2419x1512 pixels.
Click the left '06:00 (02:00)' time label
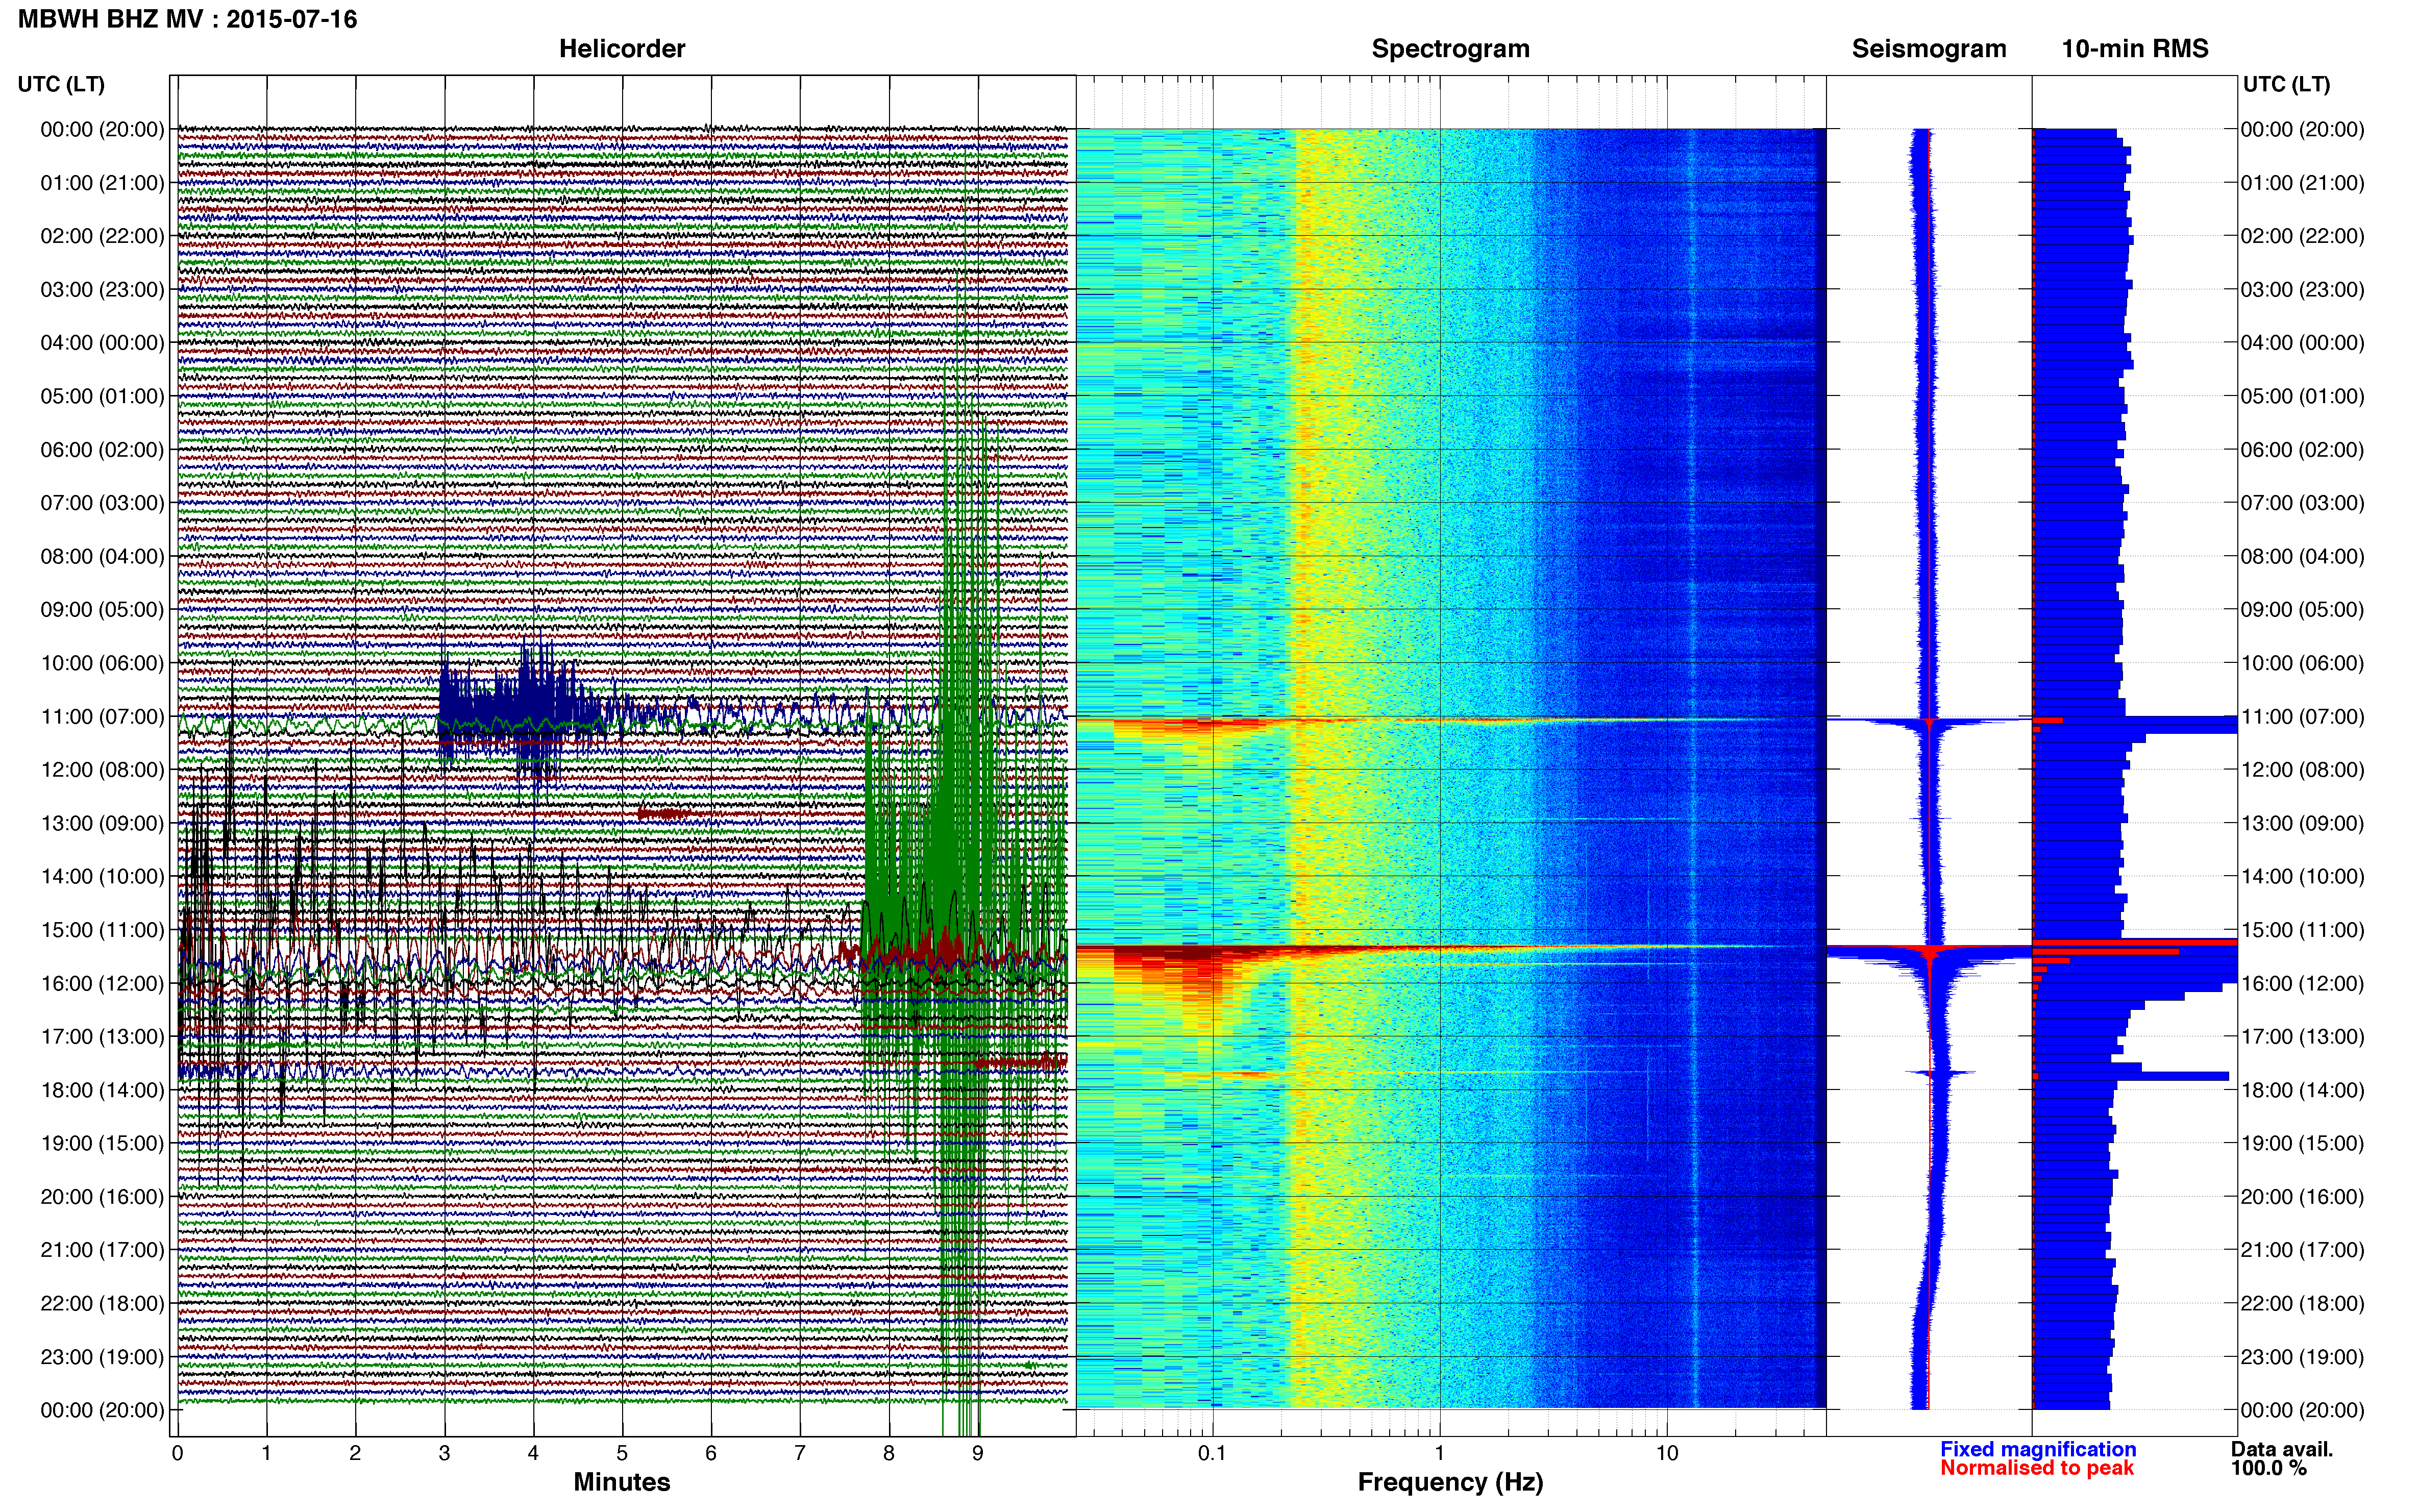pos(102,450)
